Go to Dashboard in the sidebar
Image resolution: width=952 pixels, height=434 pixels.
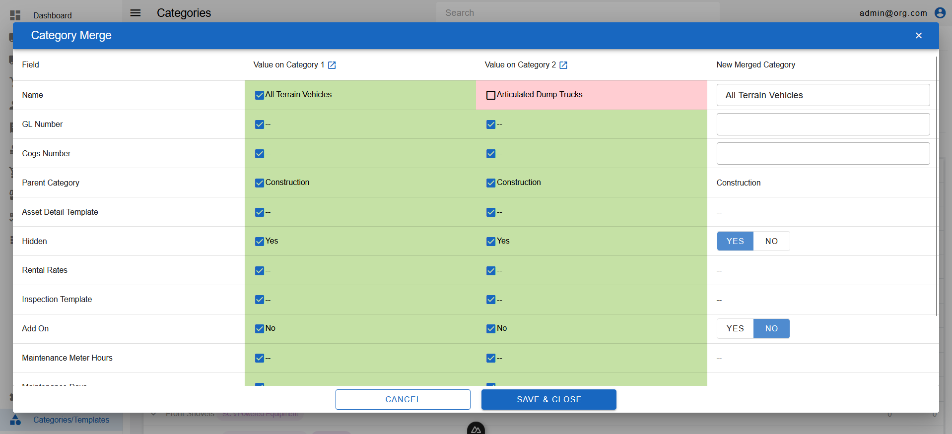[x=52, y=15]
